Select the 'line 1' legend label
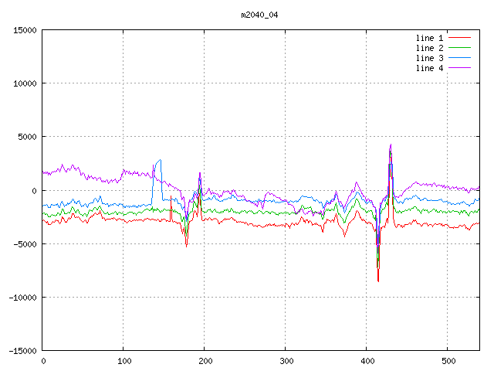The height and width of the screenshot is (371, 494). point(429,38)
